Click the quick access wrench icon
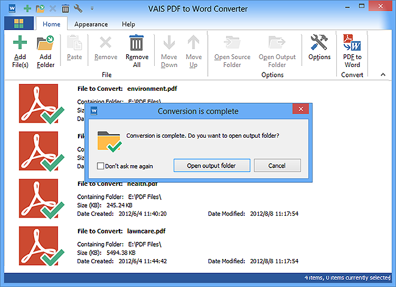Screen dimensions: 396x287 point(78,9)
